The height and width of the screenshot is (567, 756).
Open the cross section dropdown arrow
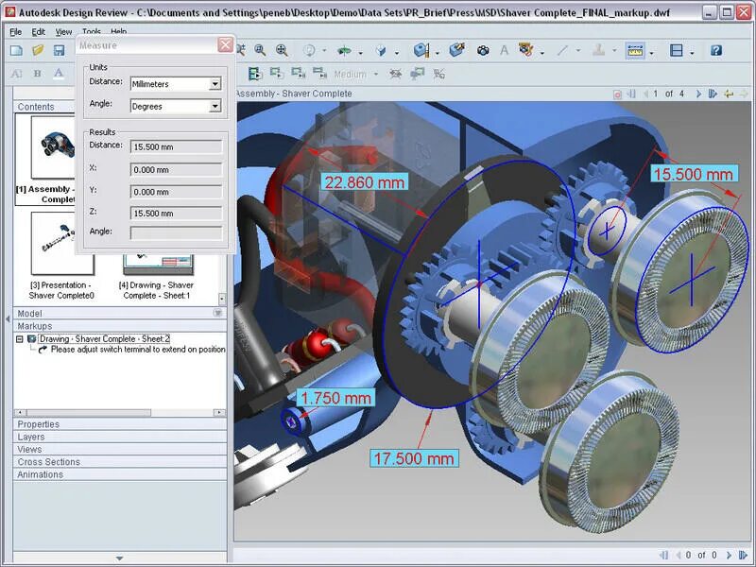[437, 53]
